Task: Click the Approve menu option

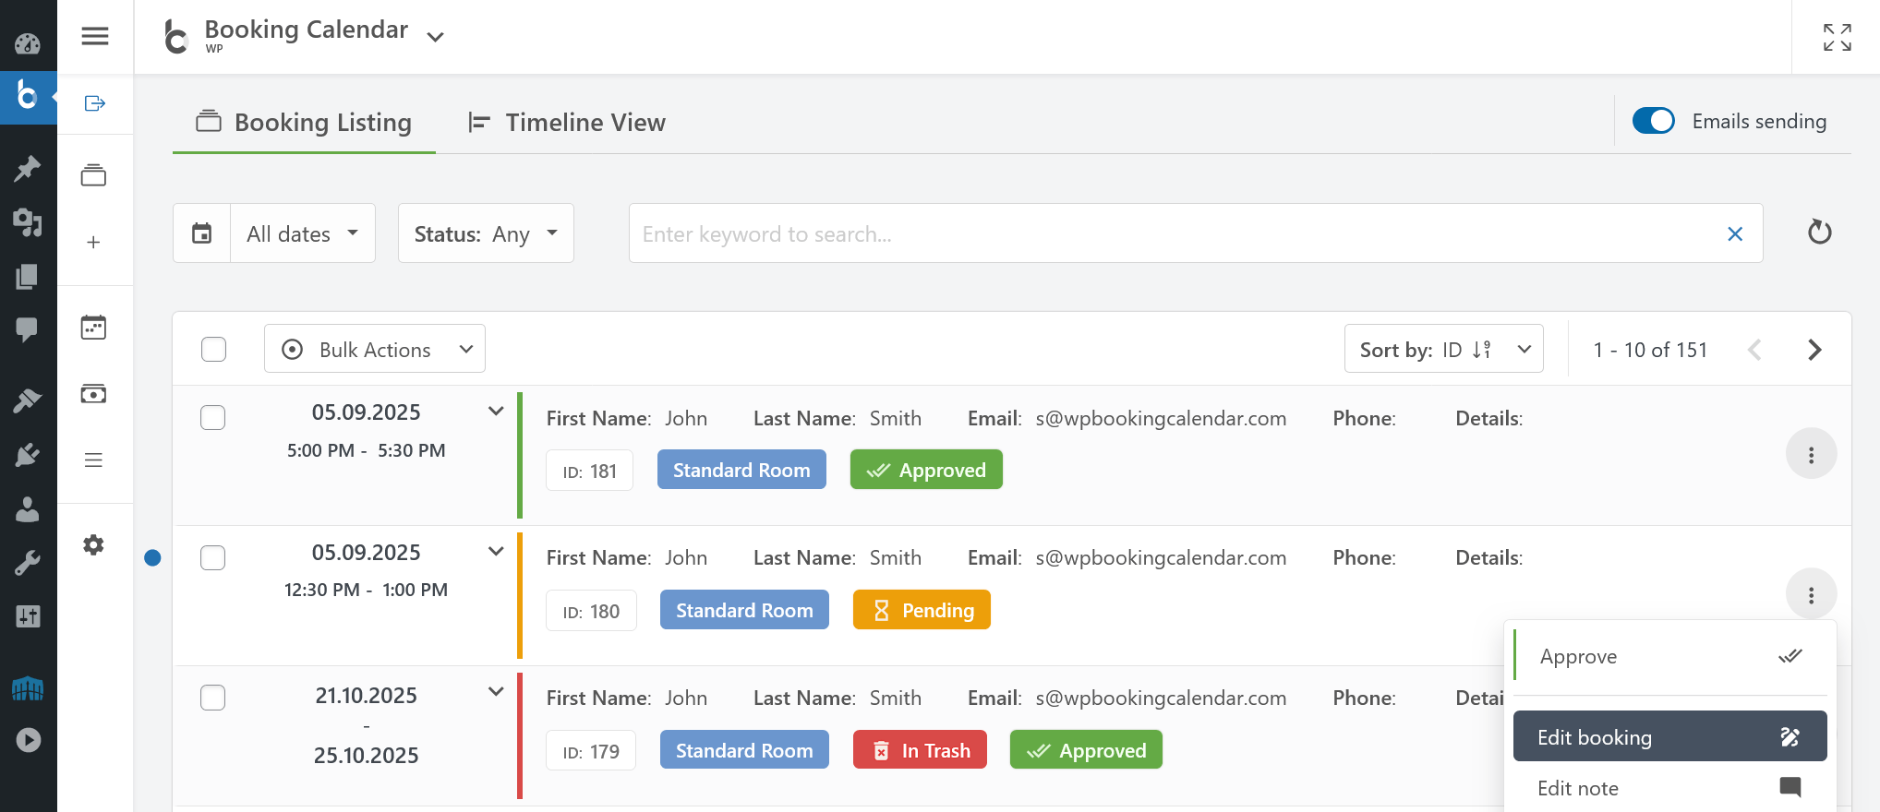Action: (1669, 657)
